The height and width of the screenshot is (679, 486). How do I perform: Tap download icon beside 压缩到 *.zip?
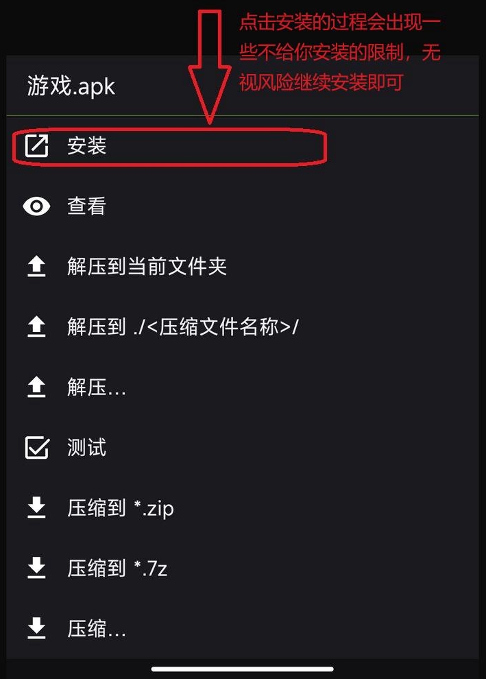click(36, 508)
